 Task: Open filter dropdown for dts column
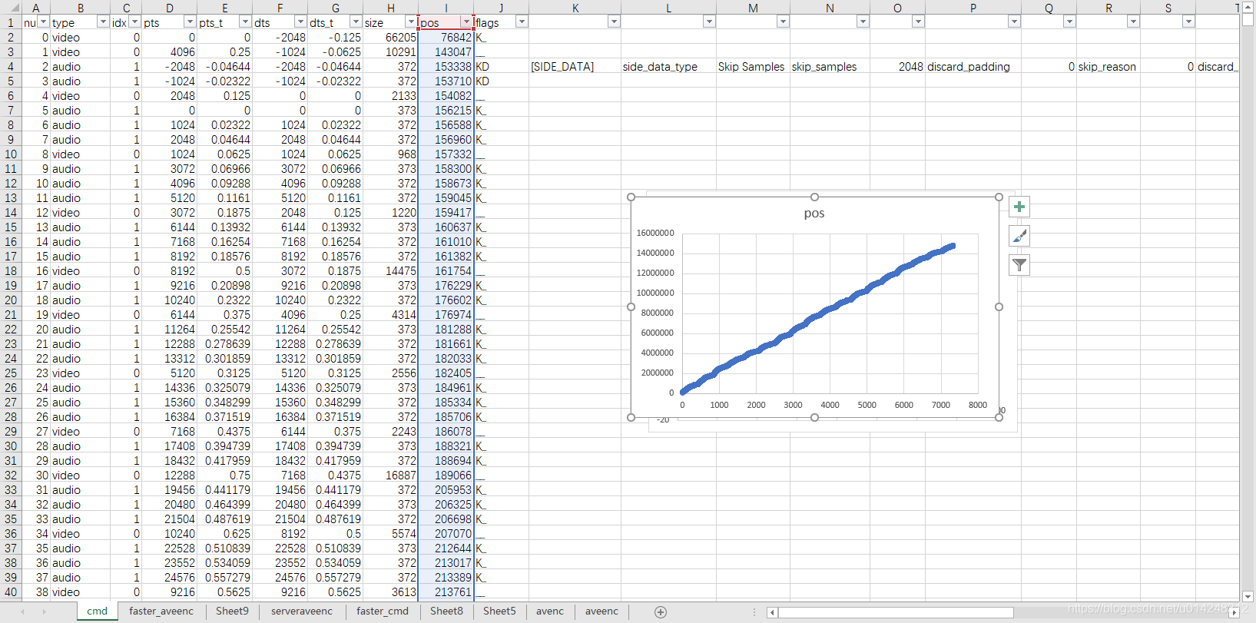[300, 22]
